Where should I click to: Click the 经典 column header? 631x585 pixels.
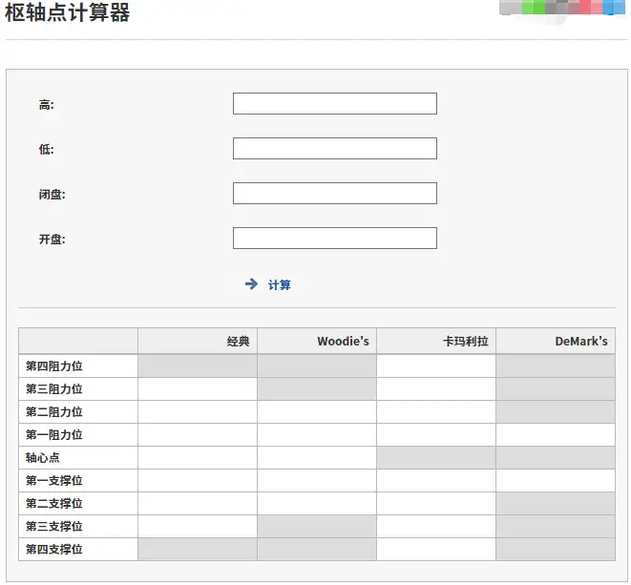point(198,342)
